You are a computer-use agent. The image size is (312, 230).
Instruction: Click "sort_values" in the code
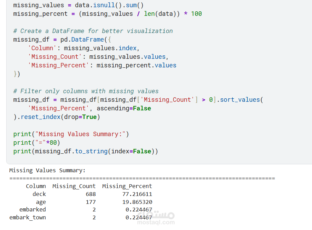[x=240, y=100]
